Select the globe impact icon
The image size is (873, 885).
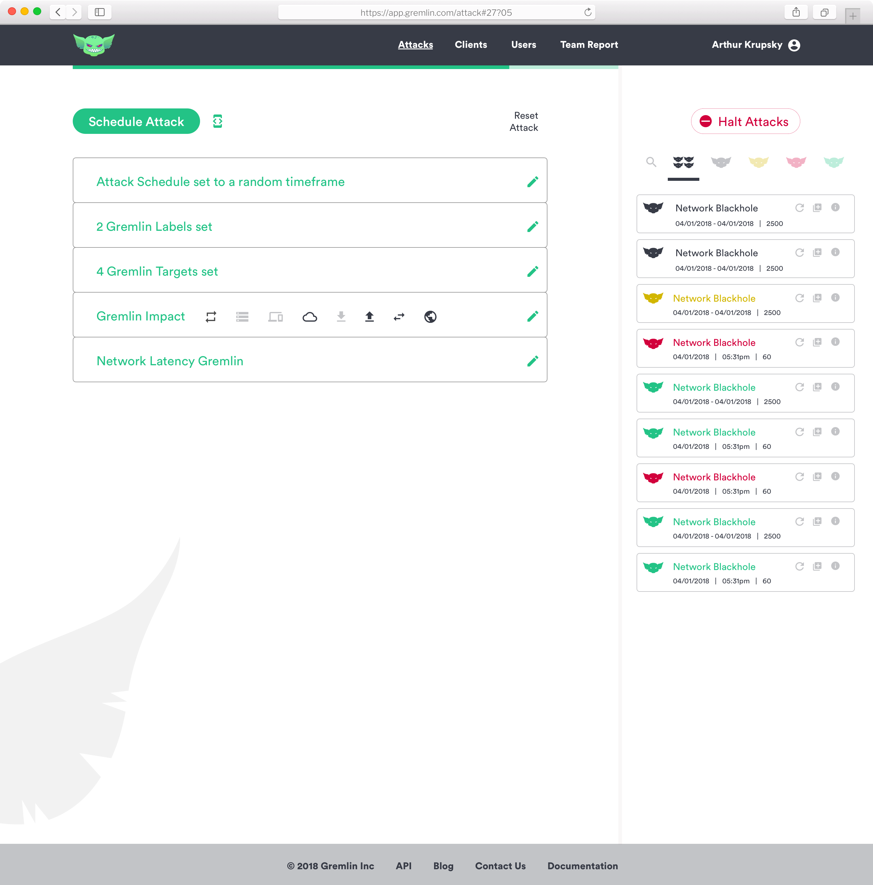pyautogui.click(x=430, y=317)
